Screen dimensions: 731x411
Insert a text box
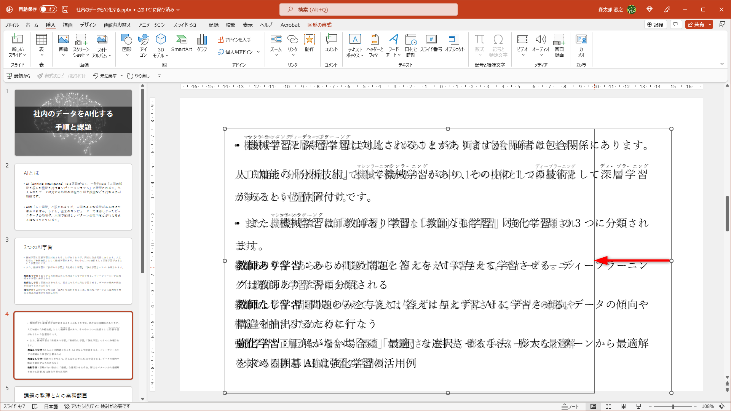click(355, 45)
